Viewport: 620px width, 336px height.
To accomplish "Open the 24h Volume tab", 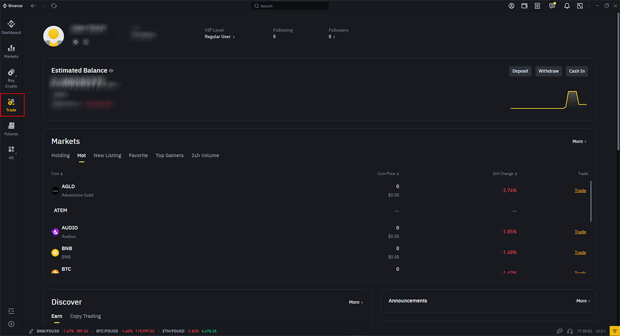I will click(205, 155).
